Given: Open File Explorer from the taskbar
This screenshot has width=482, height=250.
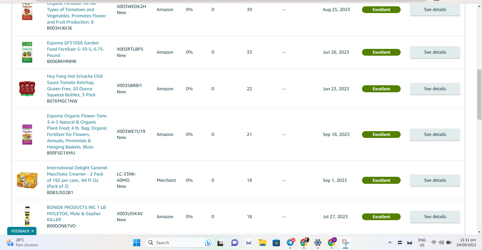Looking at the screenshot, I should pos(263,242).
